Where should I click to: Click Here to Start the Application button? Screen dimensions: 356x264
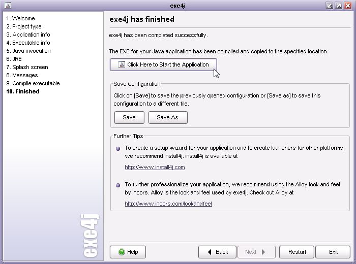163,64
